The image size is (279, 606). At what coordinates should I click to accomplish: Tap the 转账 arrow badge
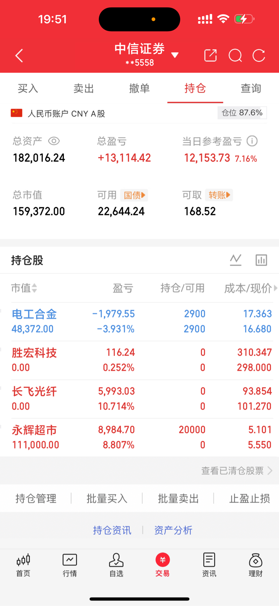219,195
